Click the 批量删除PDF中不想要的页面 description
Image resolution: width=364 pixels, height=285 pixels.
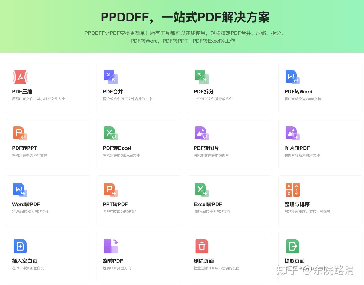tap(217, 268)
